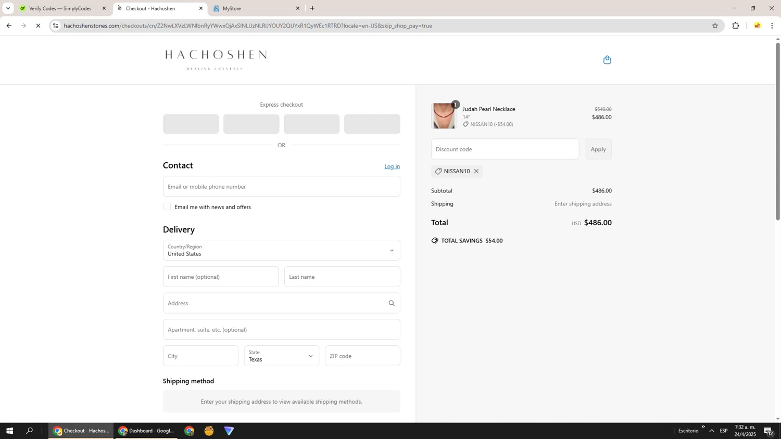Toggle Email me with news and offers

[167, 206]
